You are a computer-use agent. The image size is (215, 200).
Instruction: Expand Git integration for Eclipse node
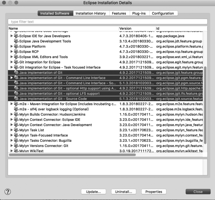12,62
